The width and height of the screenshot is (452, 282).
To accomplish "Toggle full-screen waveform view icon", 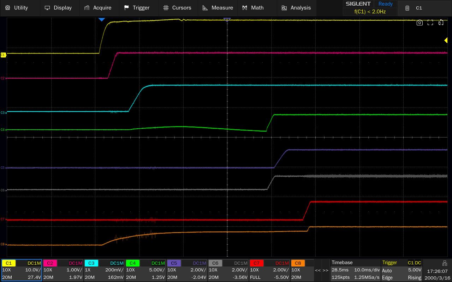I will coord(430,23).
